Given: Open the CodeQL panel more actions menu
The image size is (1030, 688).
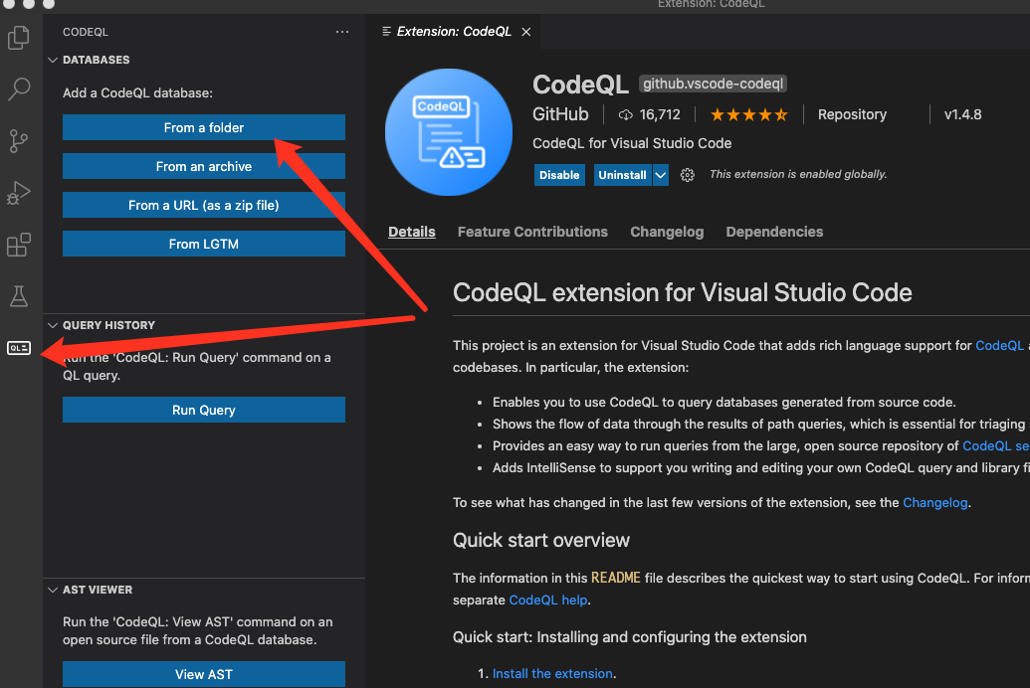Looking at the screenshot, I should point(342,32).
